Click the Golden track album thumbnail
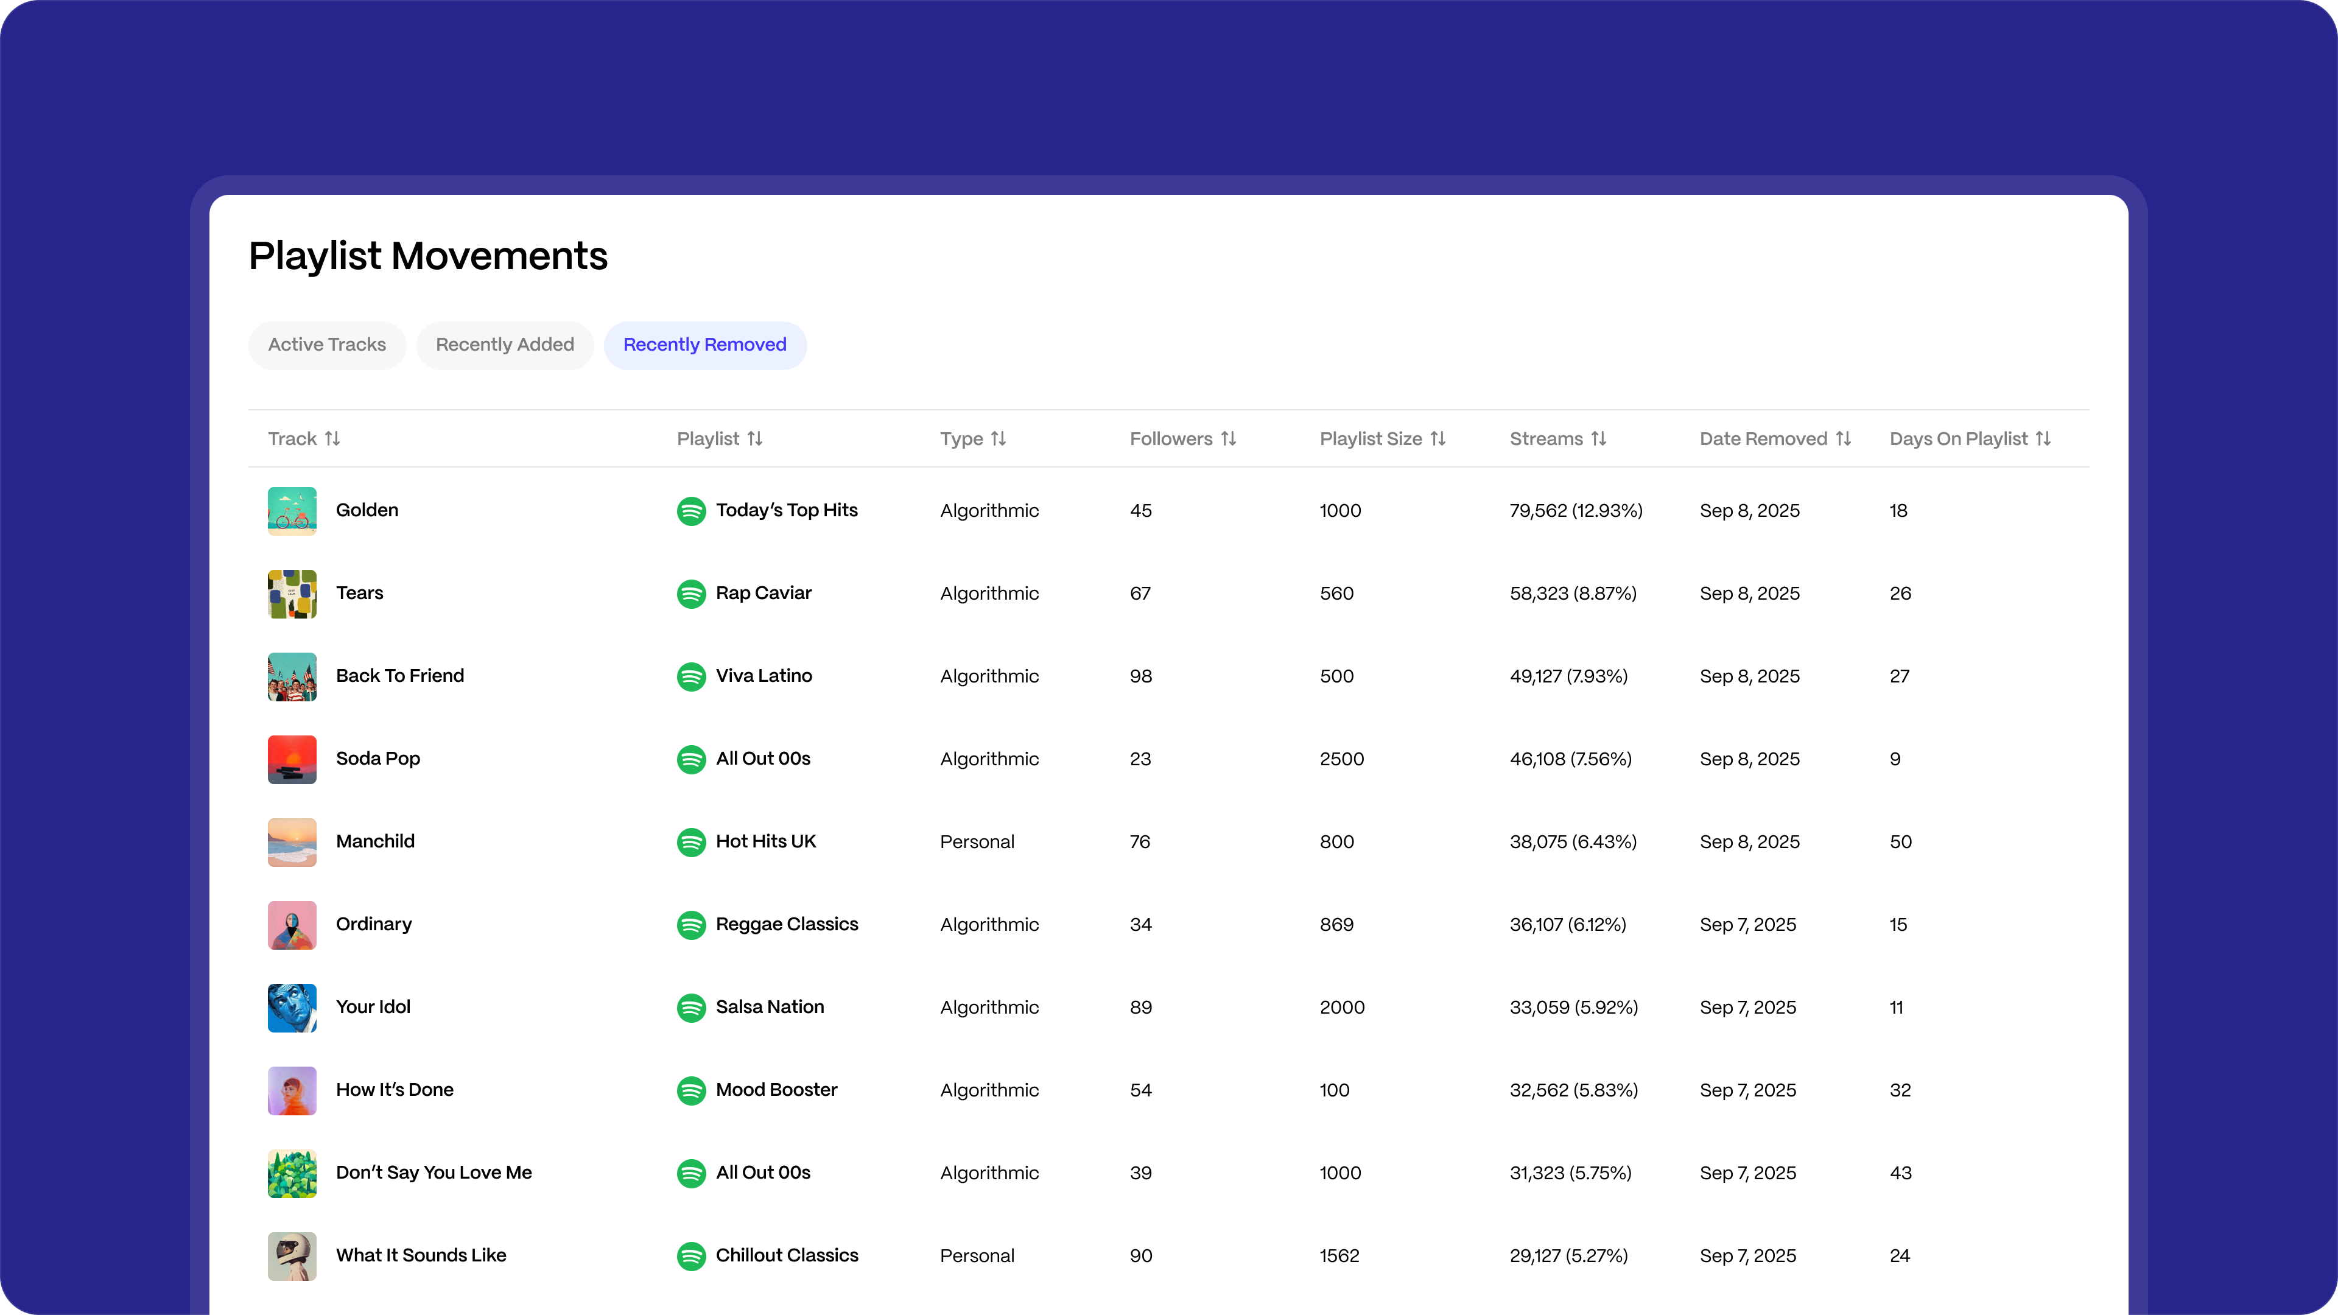The width and height of the screenshot is (2338, 1315). click(x=292, y=511)
